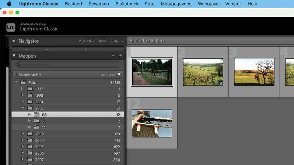This screenshot has height=165, width=294.
Task: Click the adjustments badge on second photo
Action: point(220,83)
